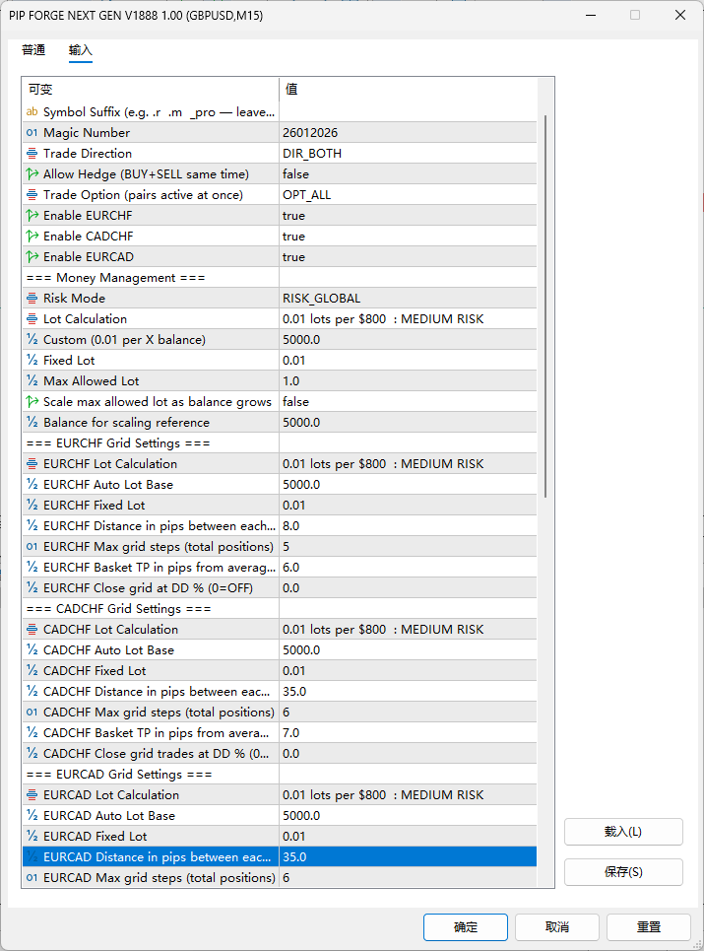Click the double icon beside CADCHF Close grid trades
The height and width of the screenshot is (951, 704).
click(32, 753)
